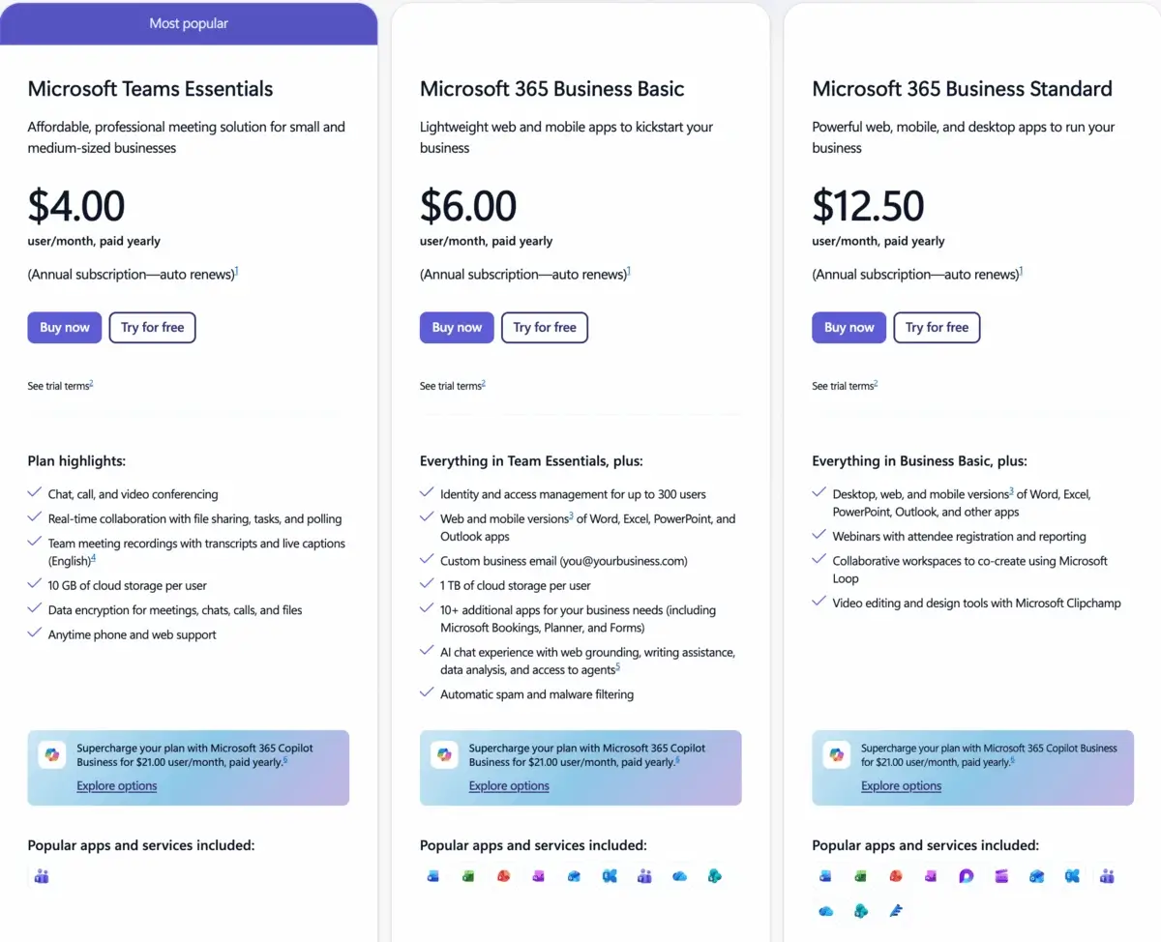Screen dimensions: 1161x942
Task: Click Buy now for Business Standard
Action: [x=848, y=327]
